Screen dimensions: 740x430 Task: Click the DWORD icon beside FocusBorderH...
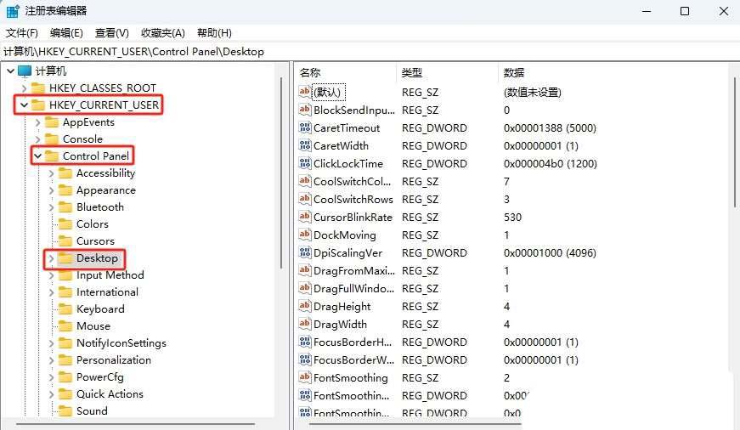tap(305, 342)
